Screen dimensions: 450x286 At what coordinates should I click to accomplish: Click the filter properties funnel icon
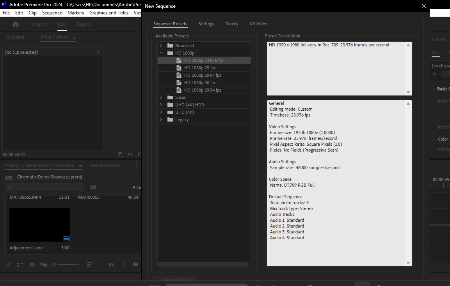[120, 154]
